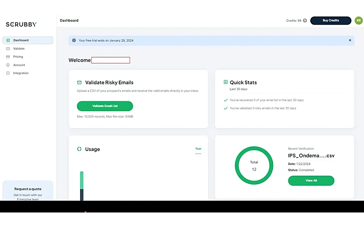Click the IPS_Ondema....csv file name
This screenshot has width=364, height=227.
(x=311, y=156)
